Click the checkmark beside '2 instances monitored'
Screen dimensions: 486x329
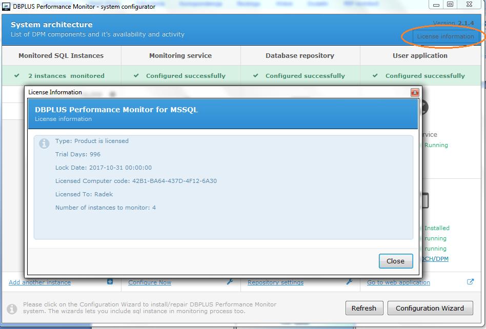(x=17, y=75)
